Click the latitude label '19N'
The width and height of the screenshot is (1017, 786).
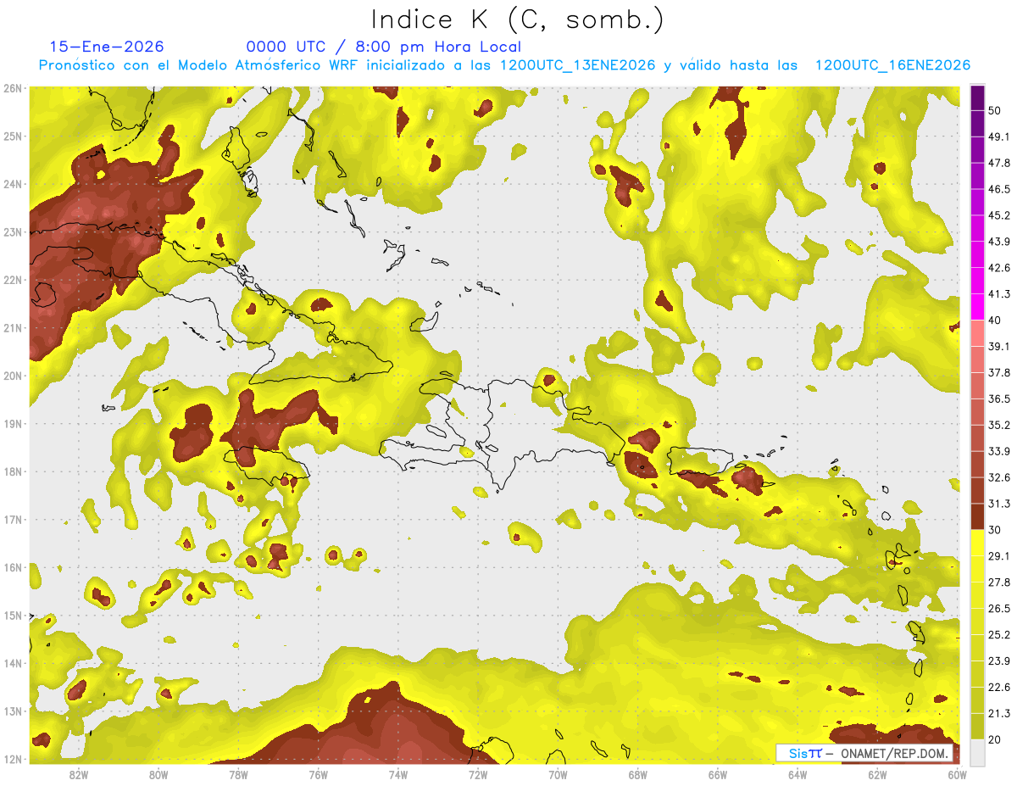12,423
